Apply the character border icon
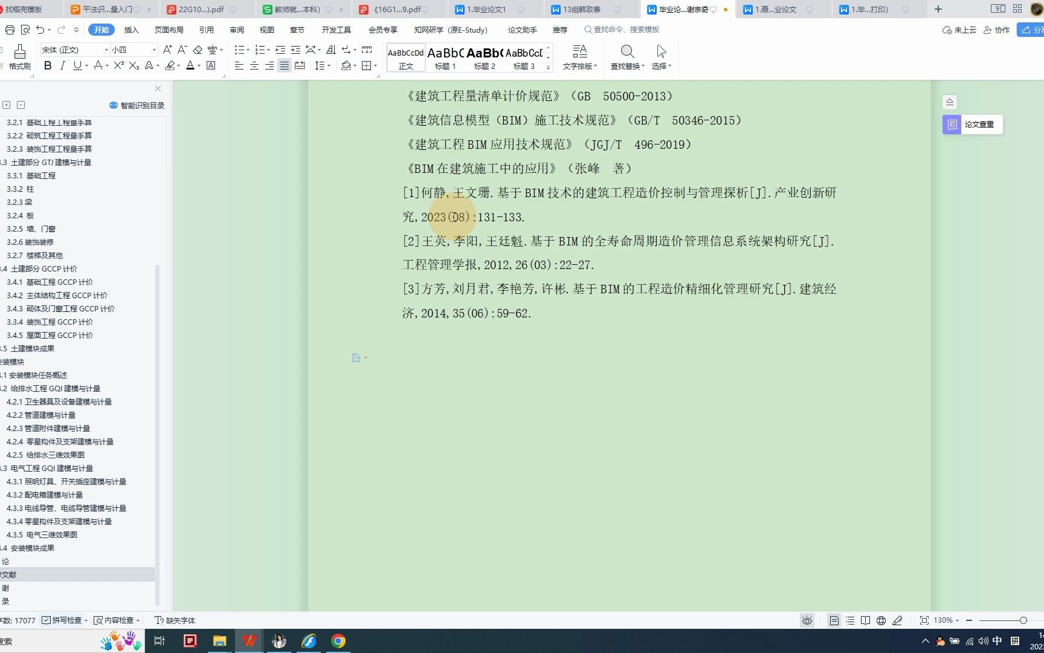Viewport: 1044px width, 653px height. [211, 65]
